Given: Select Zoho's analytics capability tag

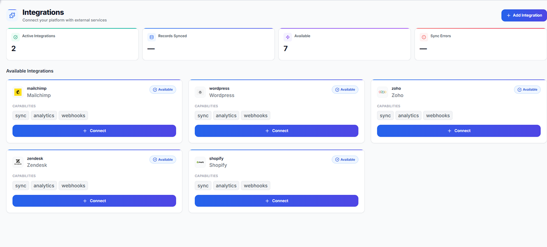Looking at the screenshot, I should tap(409, 116).
